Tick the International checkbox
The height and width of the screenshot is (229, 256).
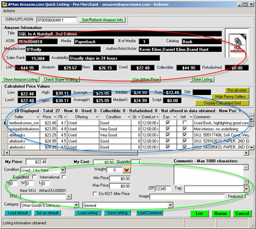pyautogui.click(x=64, y=177)
